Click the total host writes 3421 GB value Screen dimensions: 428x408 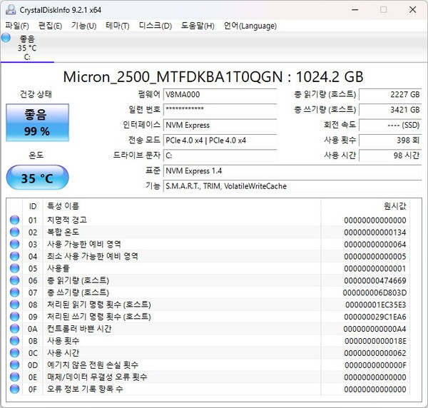(x=390, y=110)
